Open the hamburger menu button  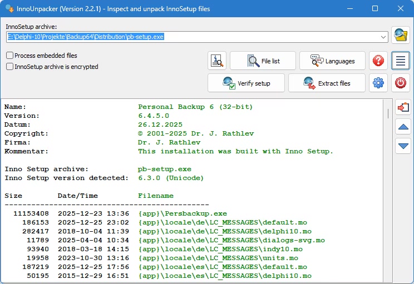click(x=400, y=61)
